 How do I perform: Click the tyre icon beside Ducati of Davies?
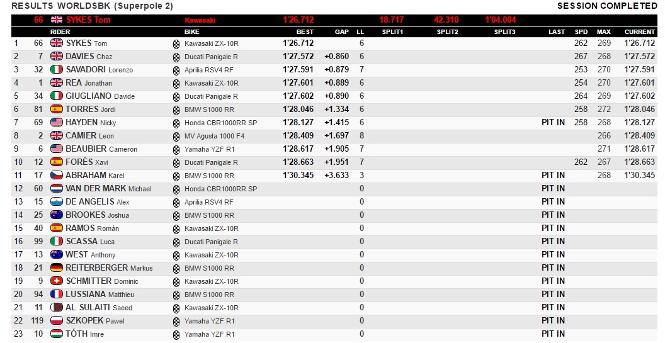tap(176, 57)
